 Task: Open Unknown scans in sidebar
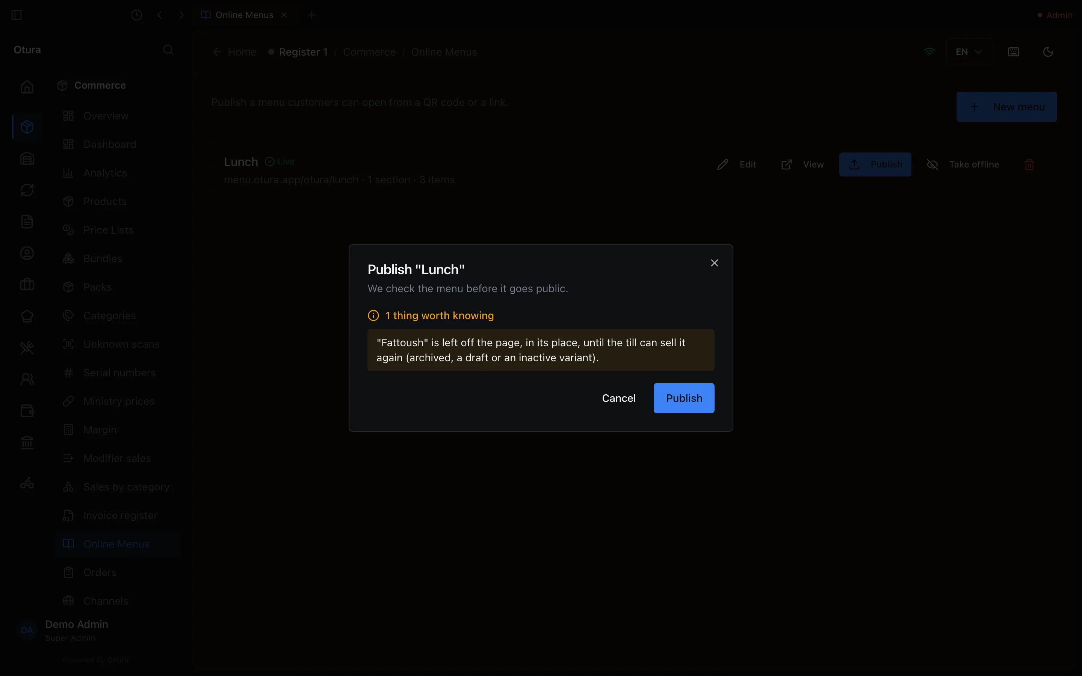(118, 344)
